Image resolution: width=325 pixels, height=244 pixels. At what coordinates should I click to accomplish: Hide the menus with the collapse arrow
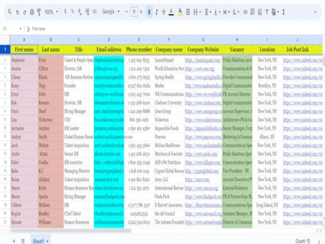click(315, 12)
